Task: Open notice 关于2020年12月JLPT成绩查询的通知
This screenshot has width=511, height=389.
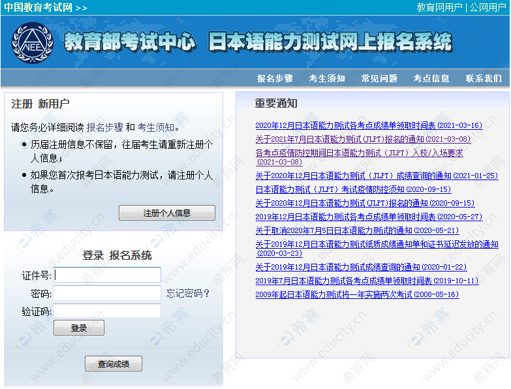Action: coord(377,176)
